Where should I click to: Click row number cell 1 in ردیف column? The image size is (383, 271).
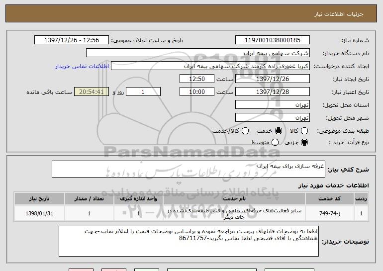coord(361,213)
